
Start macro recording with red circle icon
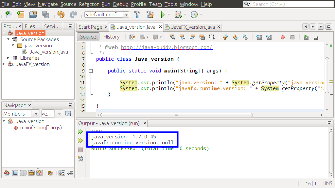click(x=282, y=37)
